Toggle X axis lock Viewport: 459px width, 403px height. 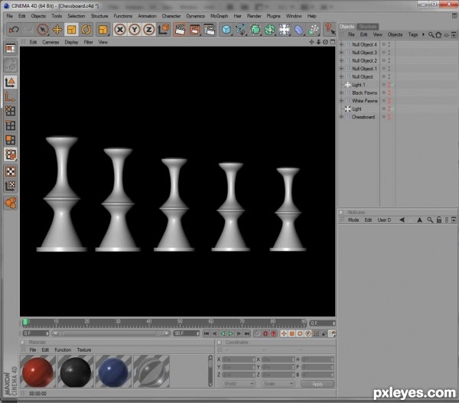click(120, 30)
